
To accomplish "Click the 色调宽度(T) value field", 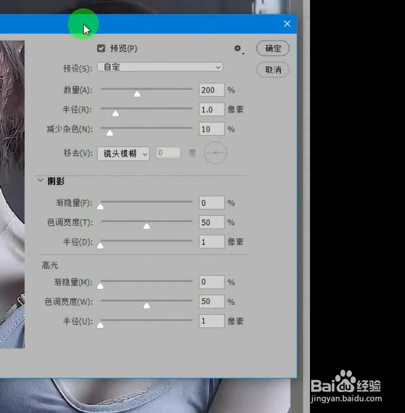I will pyautogui.click(x=212, y=222).
